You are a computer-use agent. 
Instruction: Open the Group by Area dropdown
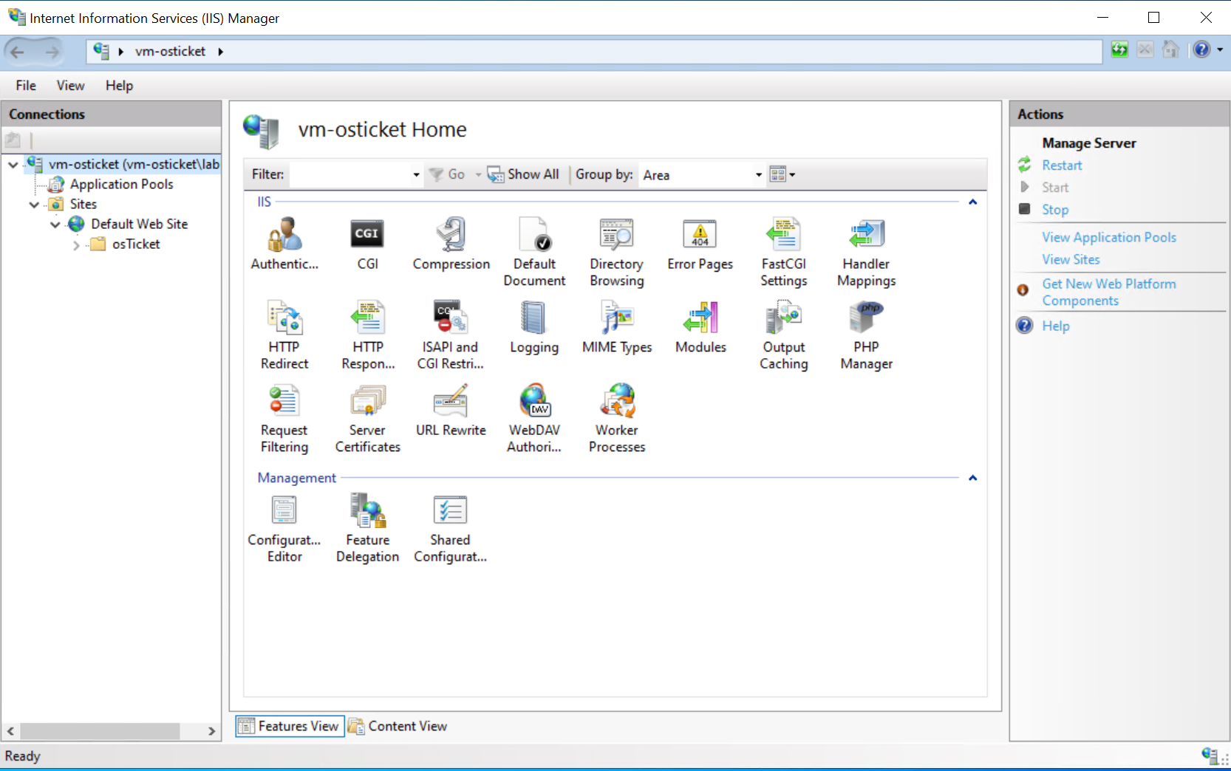[757, 174]
